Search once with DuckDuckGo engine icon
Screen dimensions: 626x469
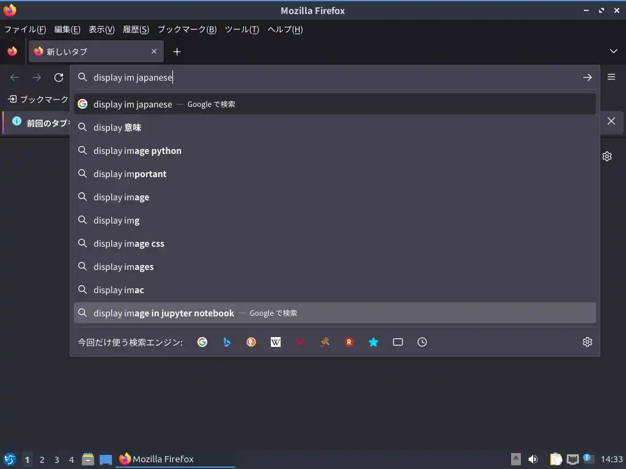[x=251, y=342]
